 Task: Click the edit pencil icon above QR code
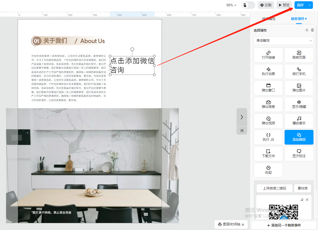tap(302, 200)
